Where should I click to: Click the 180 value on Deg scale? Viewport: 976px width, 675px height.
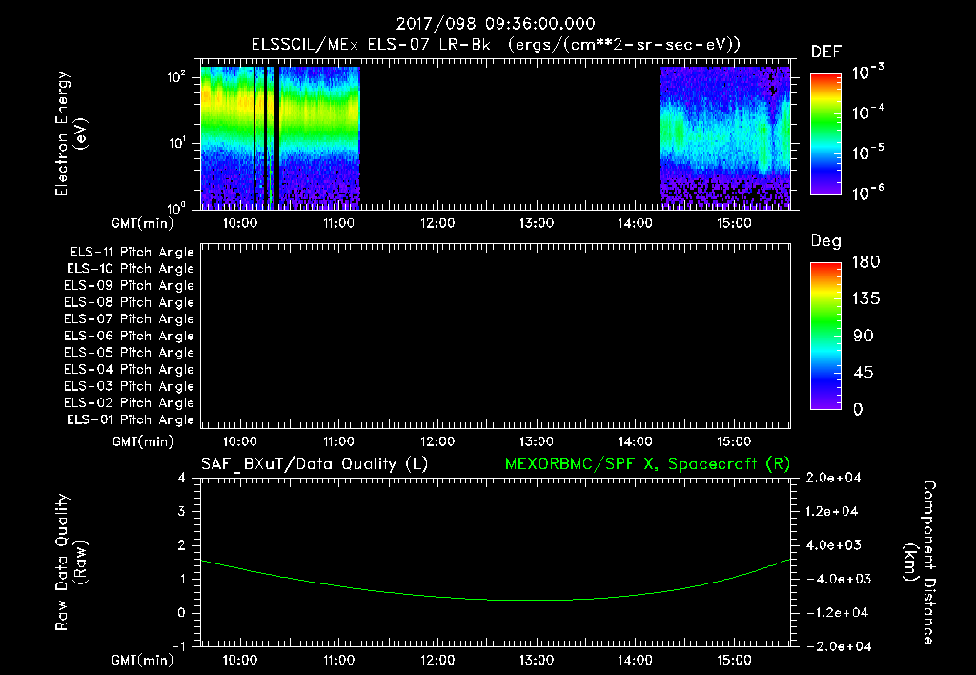865,262
